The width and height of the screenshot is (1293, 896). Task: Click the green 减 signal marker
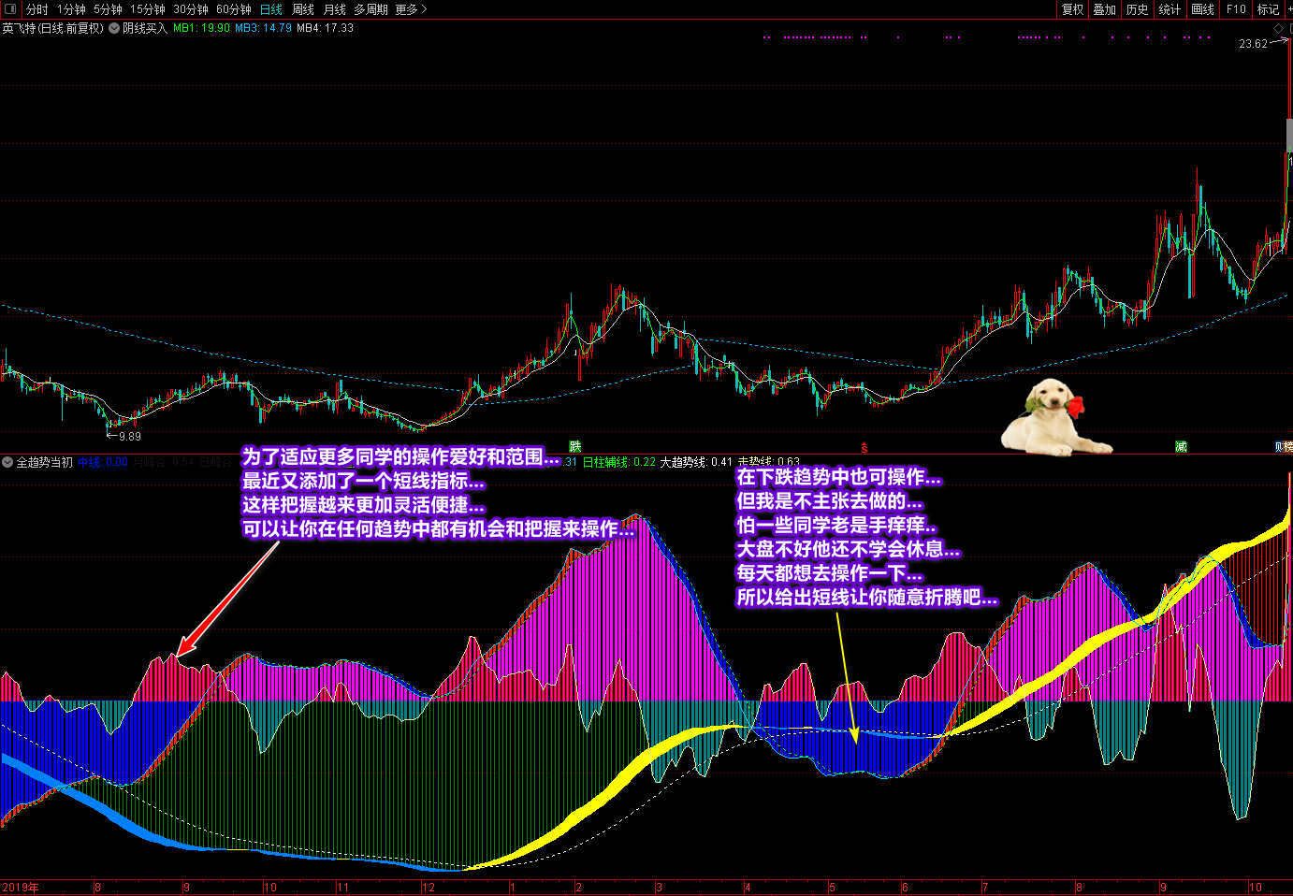1181,447
